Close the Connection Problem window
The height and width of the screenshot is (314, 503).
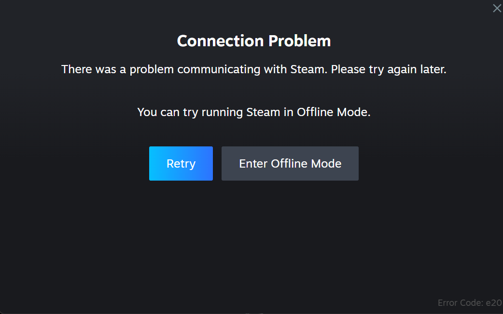(x=497, y=8)
